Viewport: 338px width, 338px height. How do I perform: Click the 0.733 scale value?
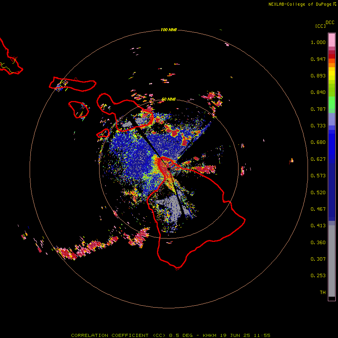coord(318,126)
